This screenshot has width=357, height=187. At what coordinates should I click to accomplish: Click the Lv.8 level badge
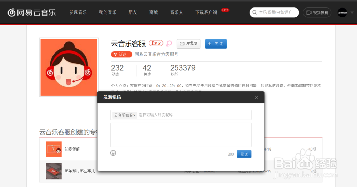pos(156,43)
